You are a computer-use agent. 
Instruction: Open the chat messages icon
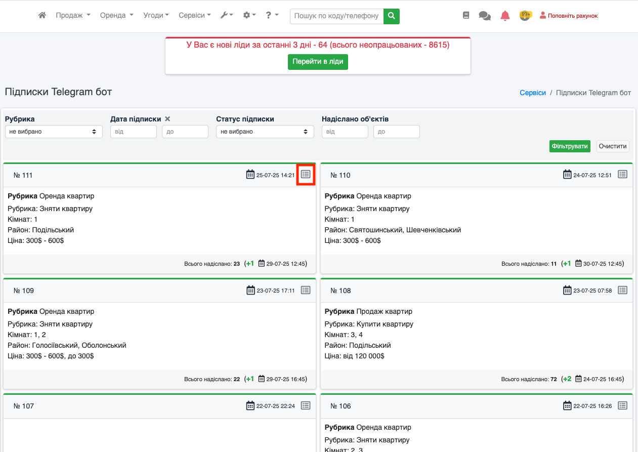pyautogui.click(x=484, y=16)
